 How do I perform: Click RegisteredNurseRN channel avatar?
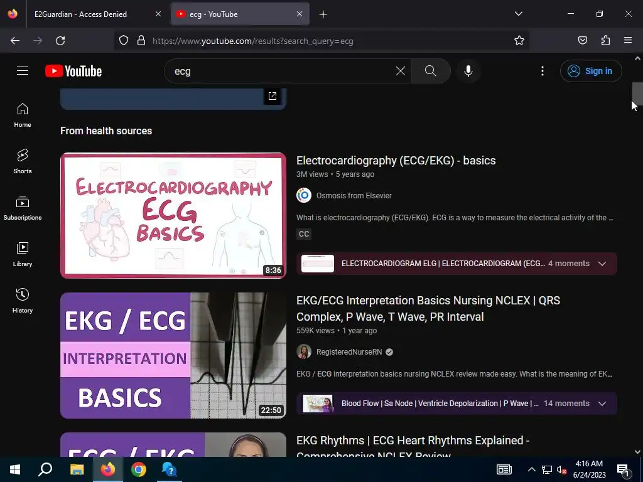(x=304, y=352)
